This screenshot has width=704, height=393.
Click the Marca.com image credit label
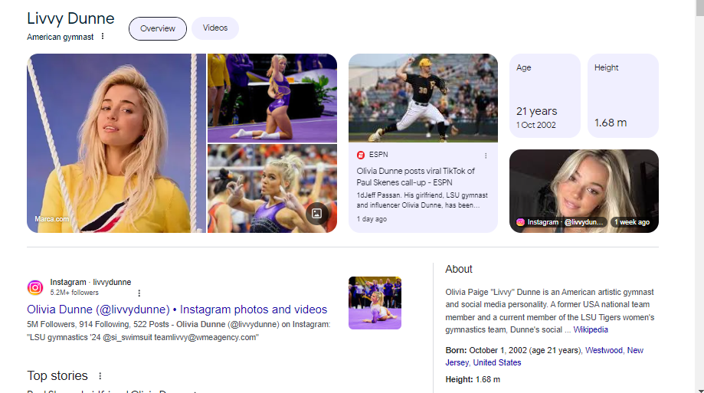tap(51, 219)
